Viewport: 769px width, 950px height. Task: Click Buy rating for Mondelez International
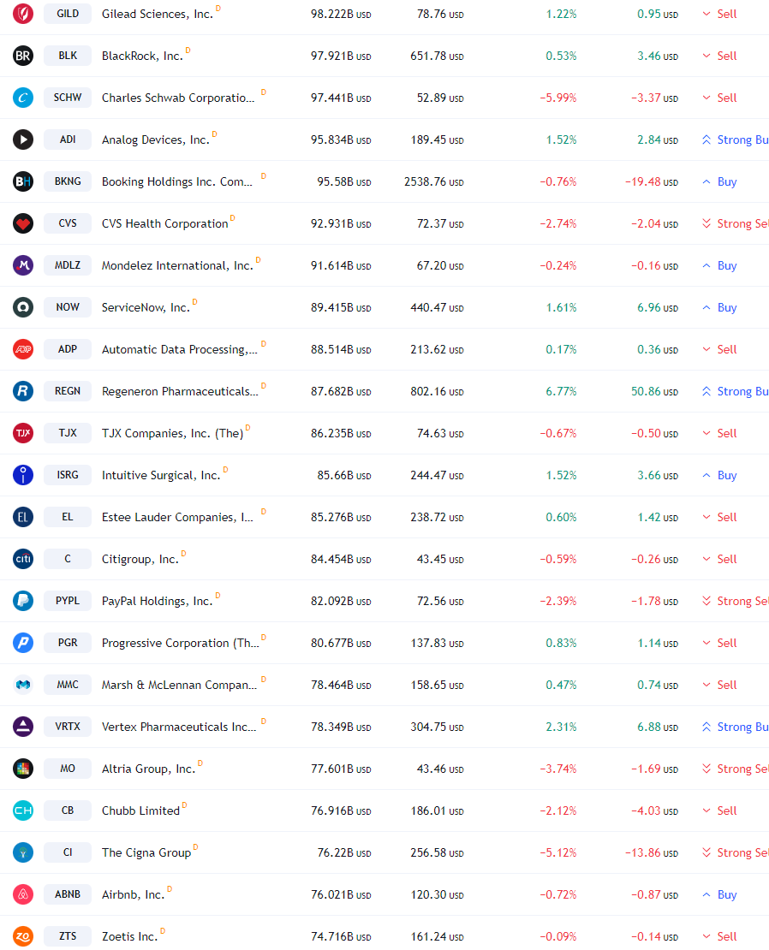(x=720, y=265)
